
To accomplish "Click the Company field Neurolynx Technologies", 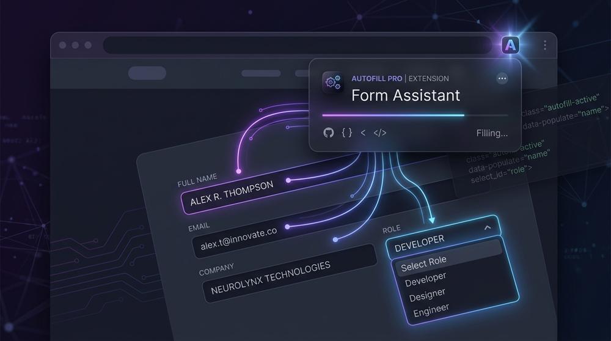I will 290,274.
